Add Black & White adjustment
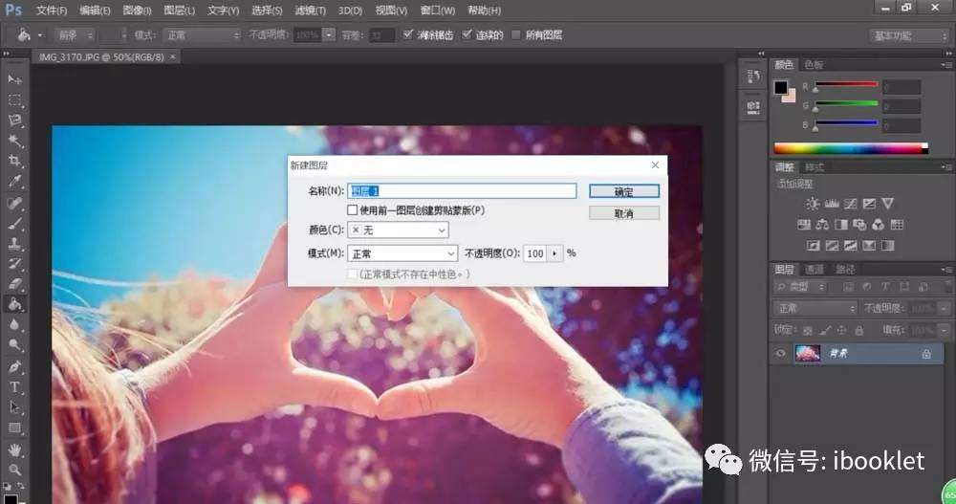The image size is (956, 504). [x=840, y=225]
